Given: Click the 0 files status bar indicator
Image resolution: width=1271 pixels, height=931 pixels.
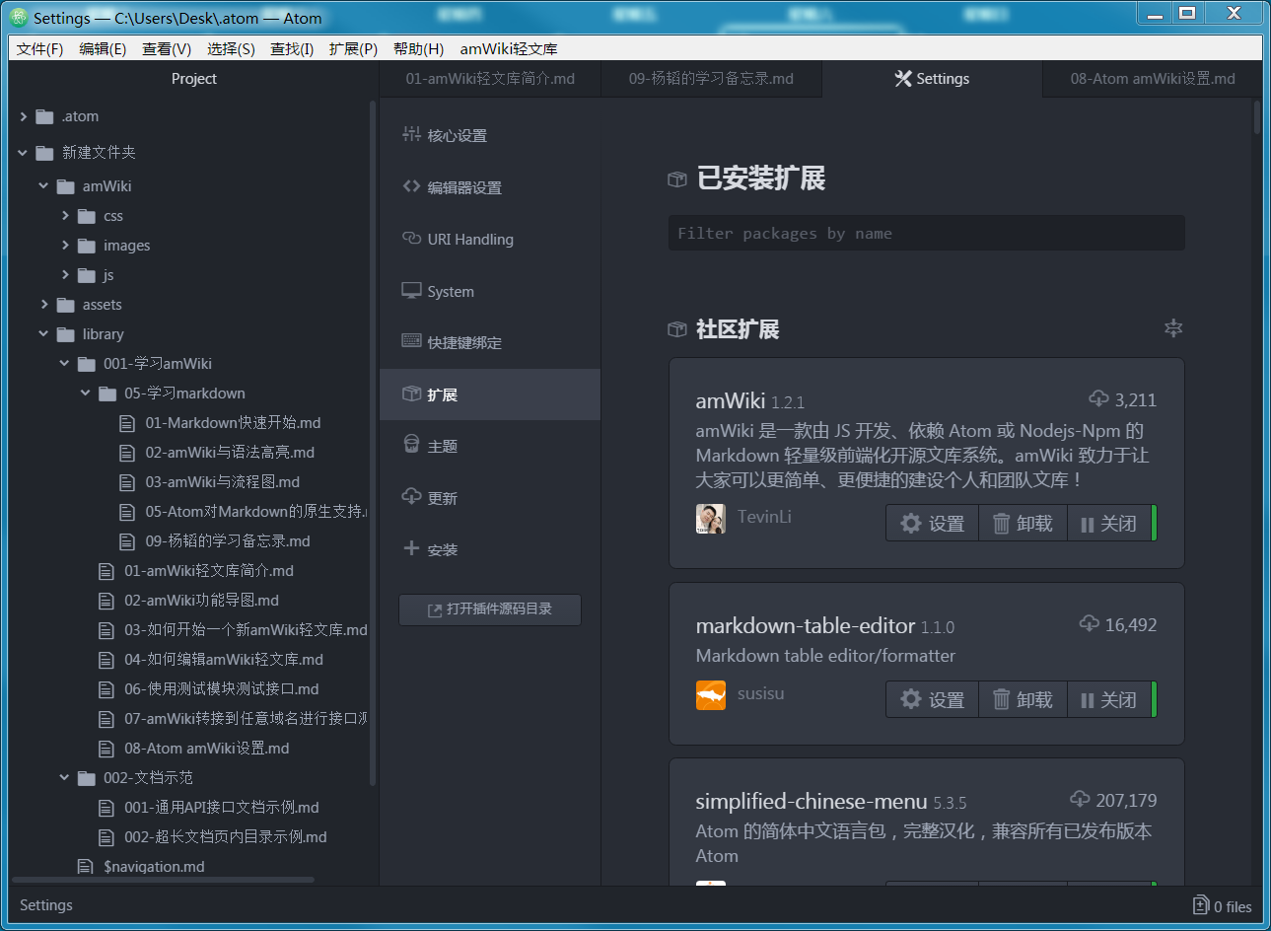Looking at the screenshot, I should click(x=1222, y=906).
